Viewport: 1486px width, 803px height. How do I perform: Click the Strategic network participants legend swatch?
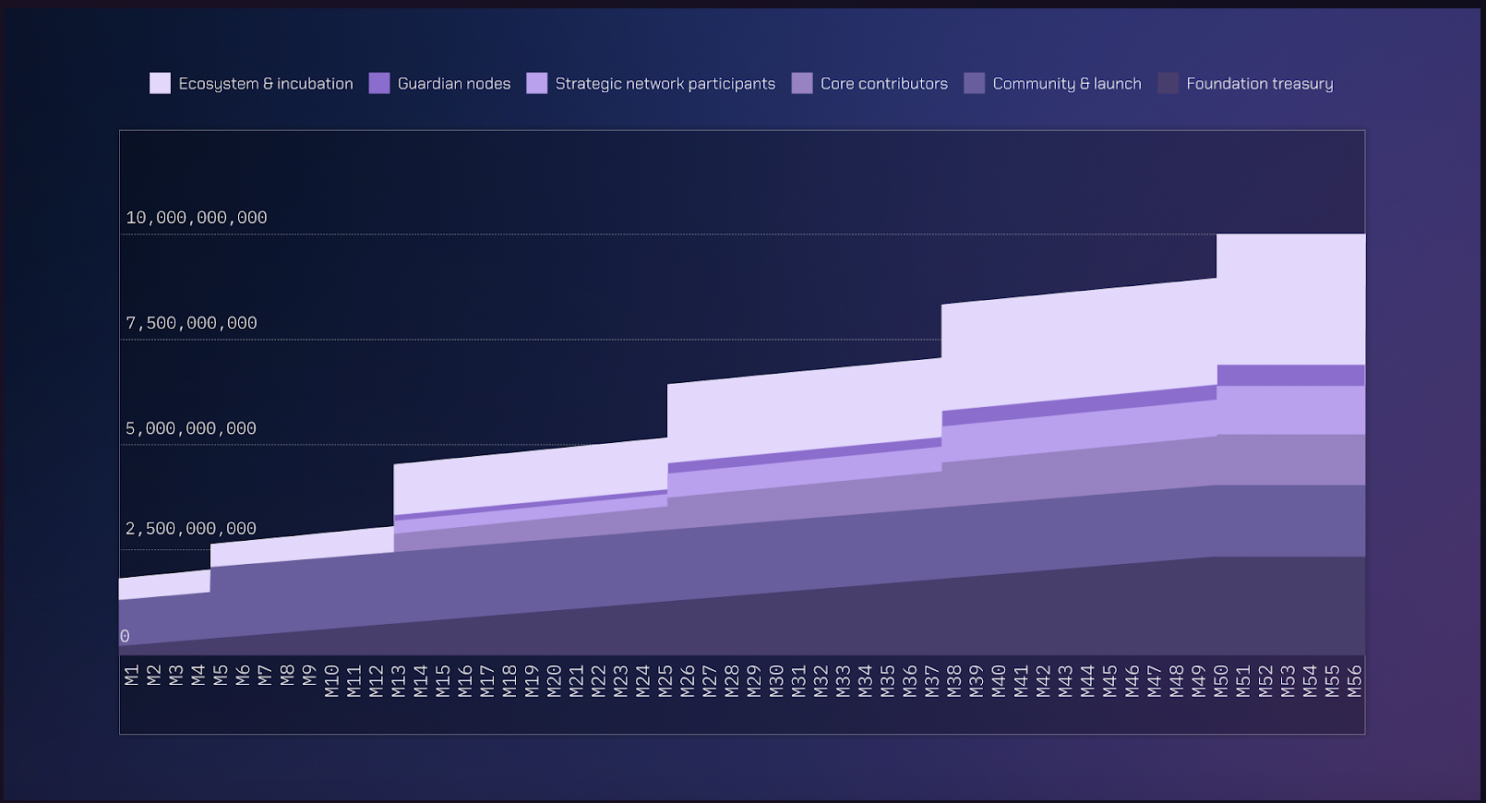pos(537,83)
